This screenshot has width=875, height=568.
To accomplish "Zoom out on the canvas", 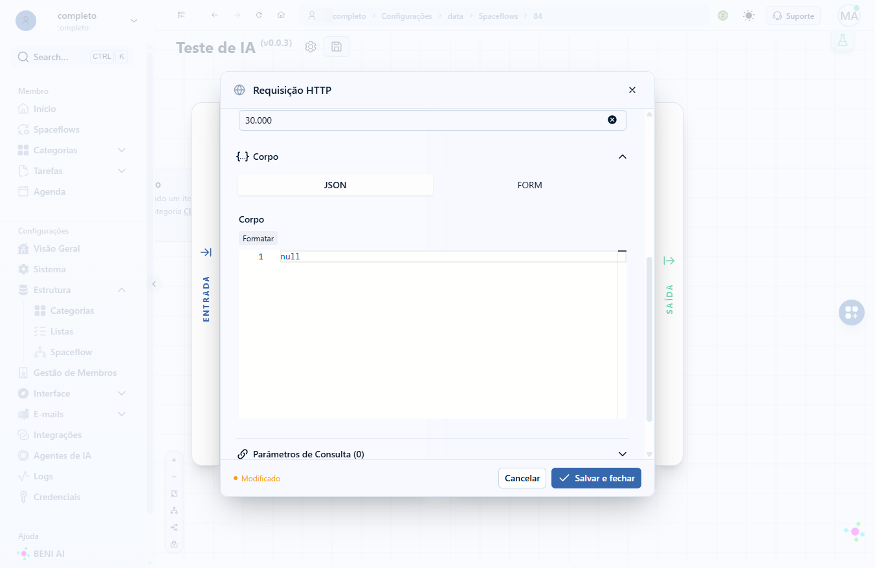I will pyautogui.click(x=174, y=477).
